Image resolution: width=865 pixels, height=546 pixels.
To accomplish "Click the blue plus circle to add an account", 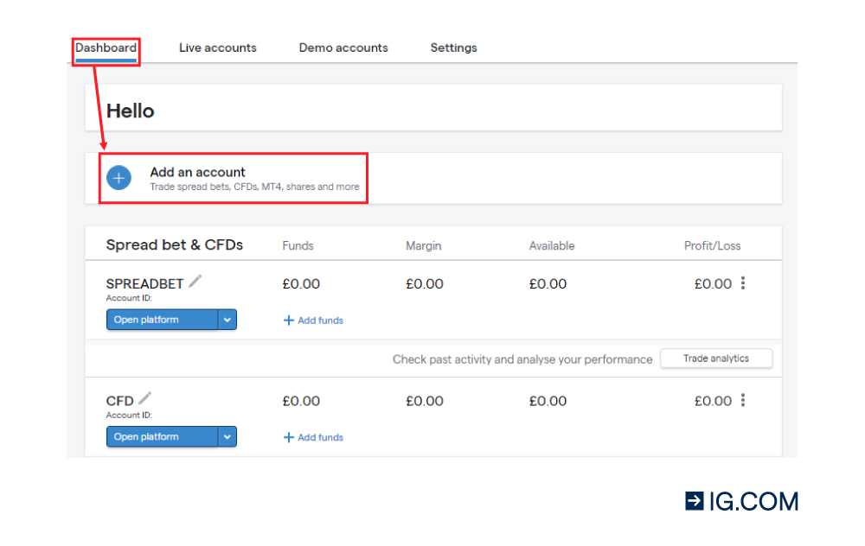I will click(119, 177).
